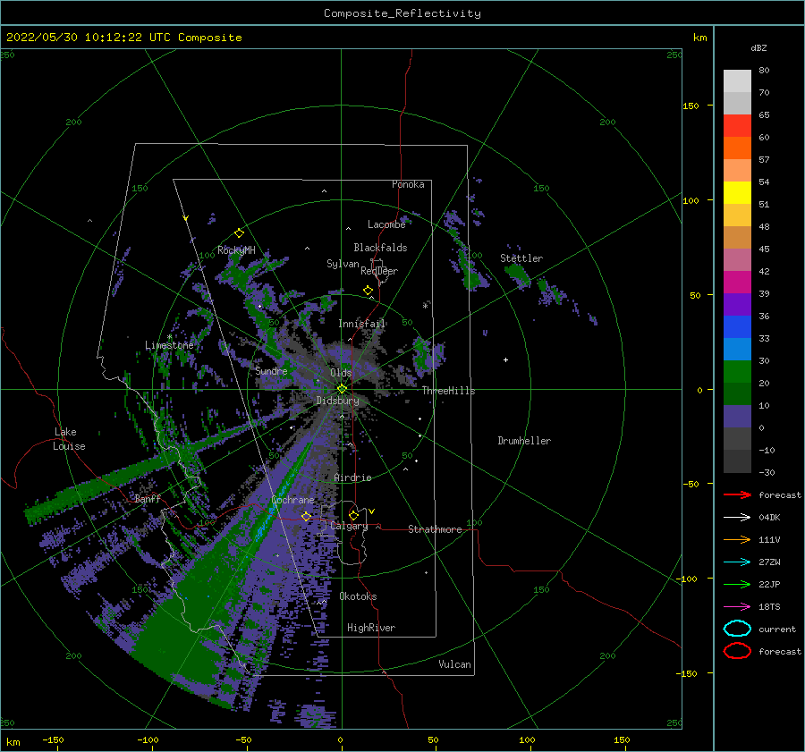
Task: Click the cyan current ellipse icon
Action: [x=737, y=629]
